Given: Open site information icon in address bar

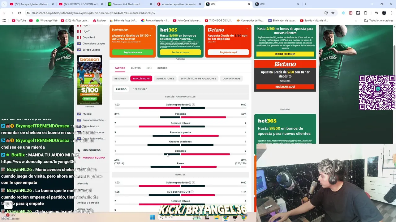Looking at the screenshot, I should coord(28,13).
